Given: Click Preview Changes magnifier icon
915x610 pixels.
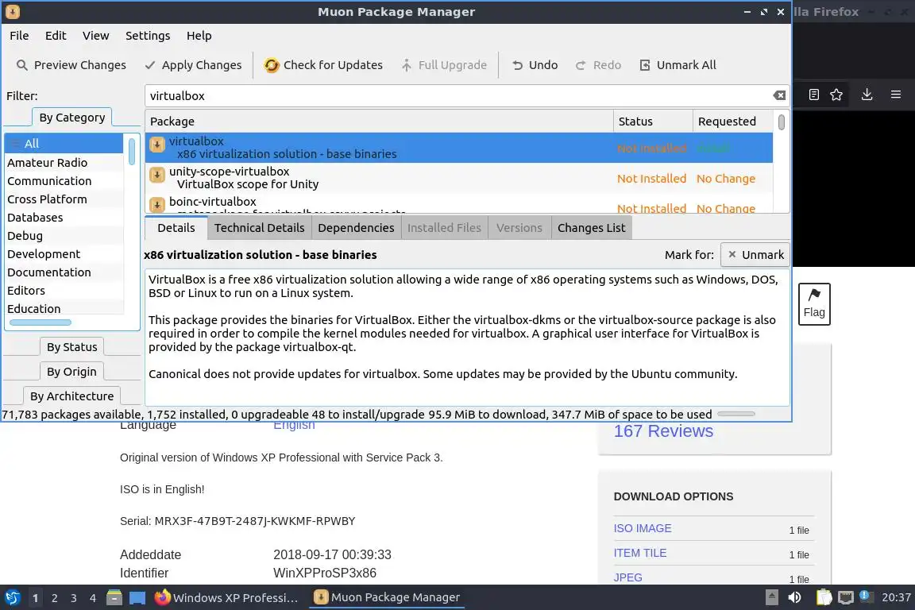Looking at the screenshot, I should [x=21, y=65].
